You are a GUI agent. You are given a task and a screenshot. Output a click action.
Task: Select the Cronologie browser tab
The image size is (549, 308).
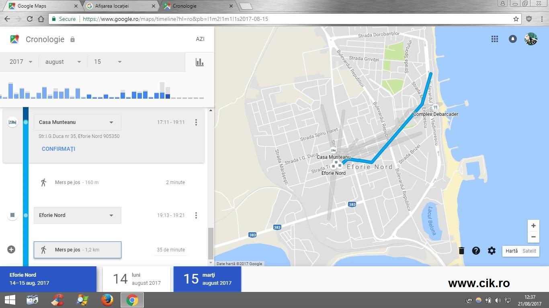(198, 6)
